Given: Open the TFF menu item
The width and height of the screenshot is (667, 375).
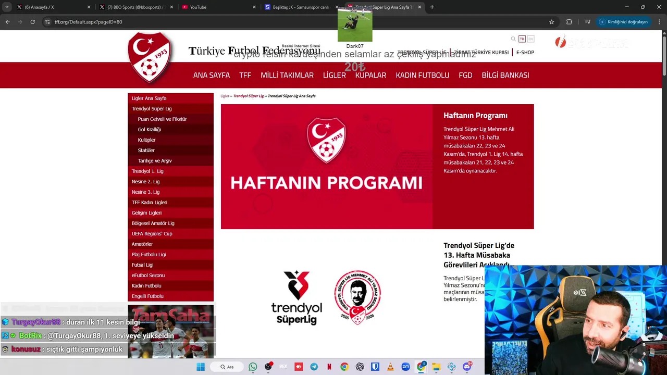Looking at the screenshot, I should (x=245, y=75).
